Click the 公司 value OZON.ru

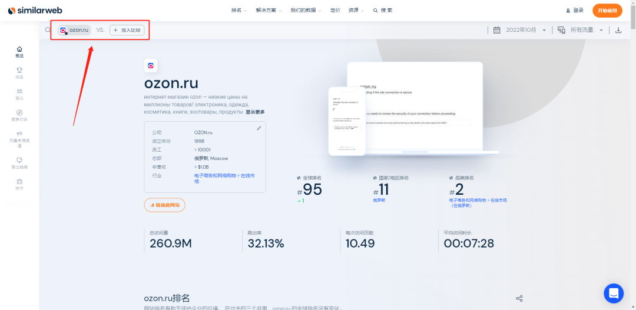tap(204, 132)
